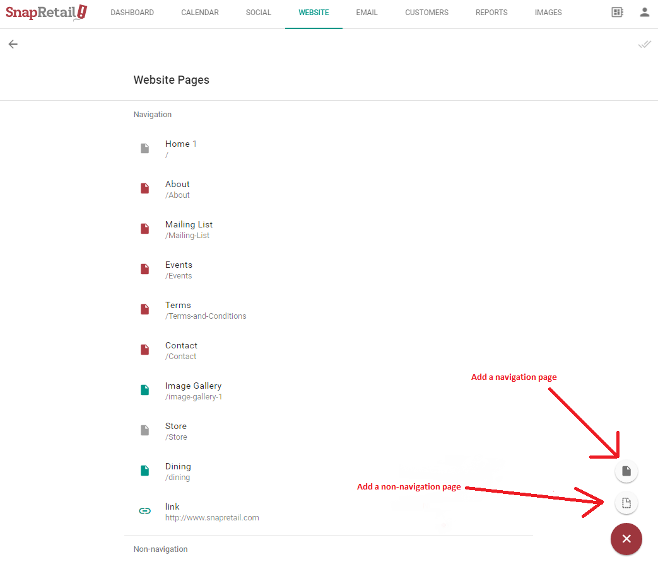Select the WEBSITE tab

[x=314, y=13]
